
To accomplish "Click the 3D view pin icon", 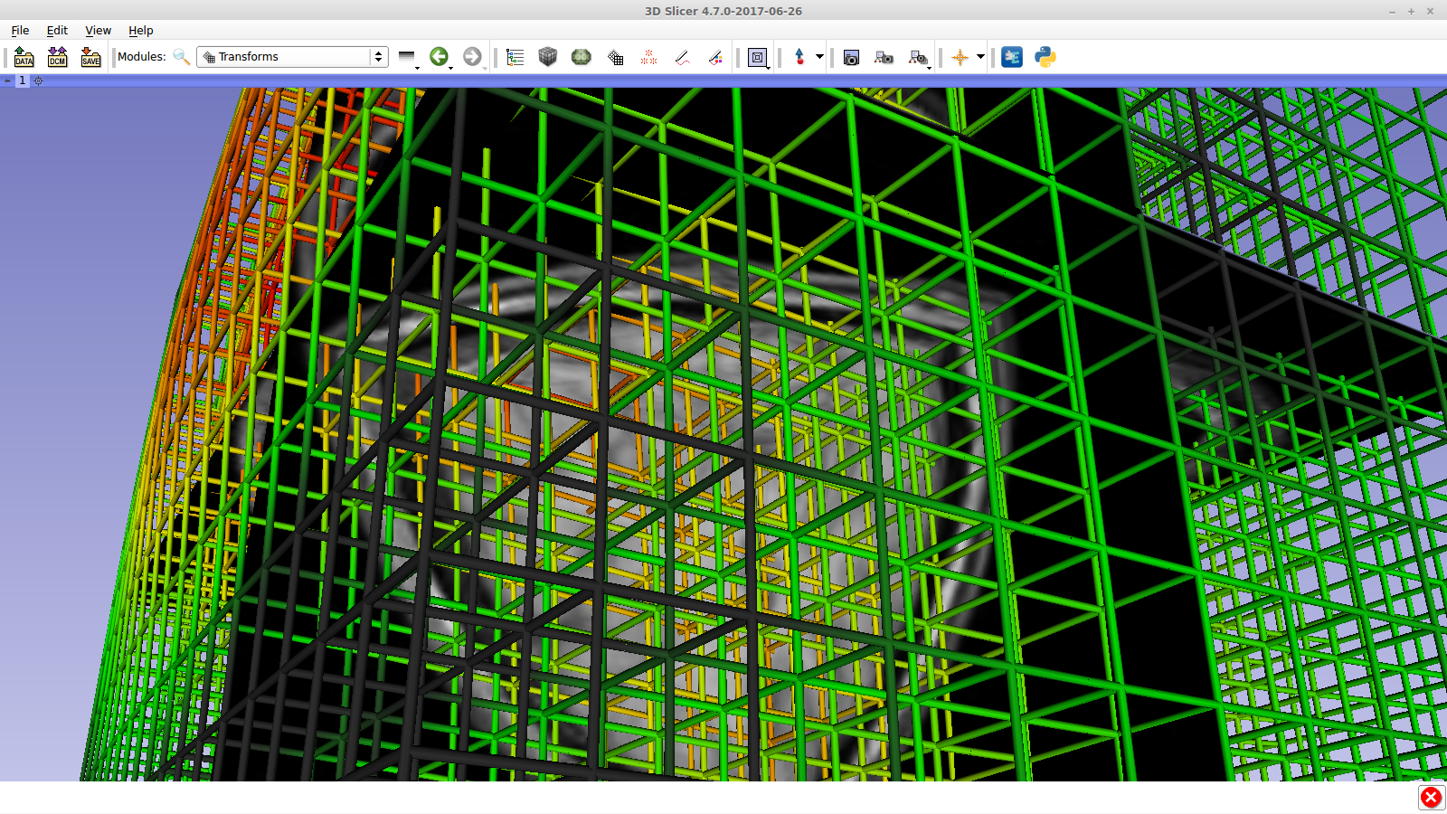I will (7, 80).
